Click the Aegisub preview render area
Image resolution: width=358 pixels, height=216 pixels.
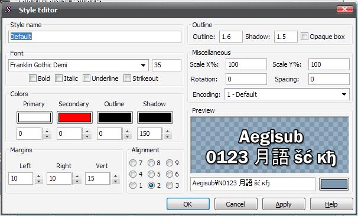tap(269, 145)
